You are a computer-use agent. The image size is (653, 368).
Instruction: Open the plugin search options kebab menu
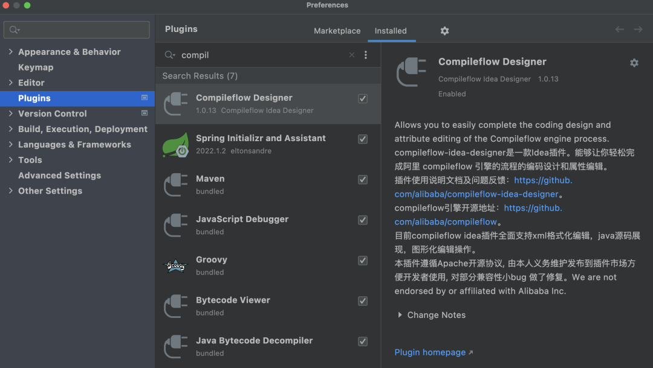366,55
